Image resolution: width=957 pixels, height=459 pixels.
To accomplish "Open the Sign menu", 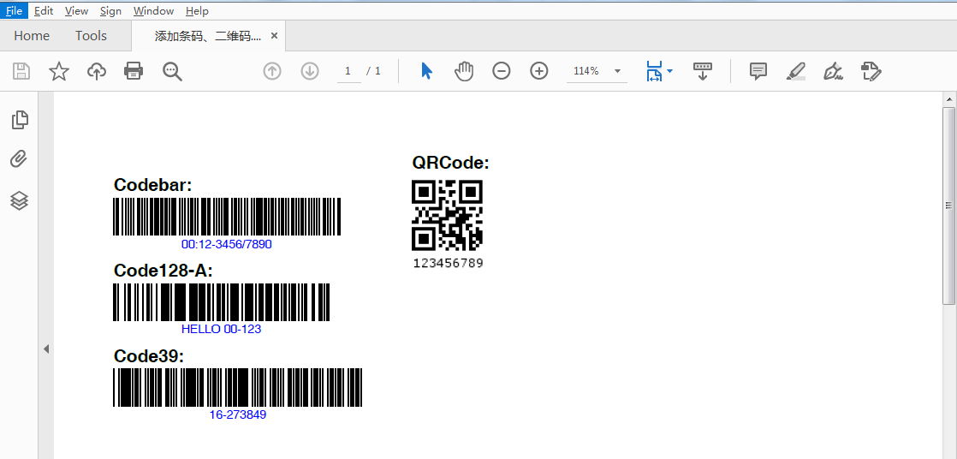I will click(110, 10).
